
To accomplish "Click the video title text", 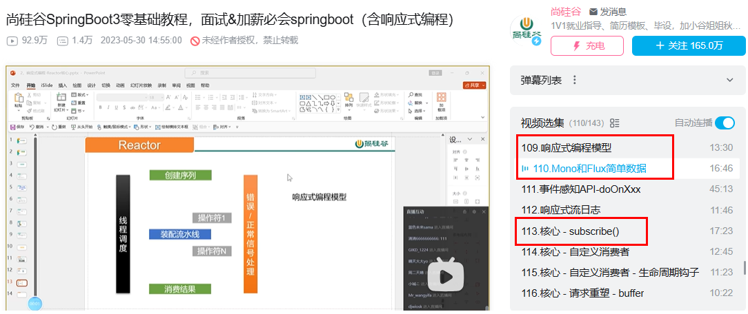I will [230, 19].
